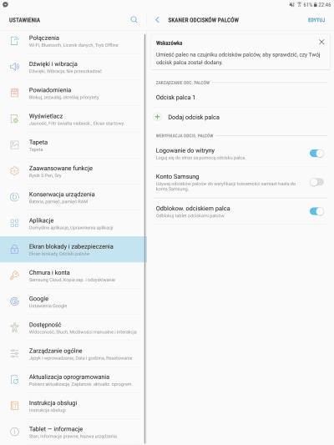Open Ekran blokady i zabezpieczenia settings
The height and width of the screenshot is (445, 334).
(73, 249)
